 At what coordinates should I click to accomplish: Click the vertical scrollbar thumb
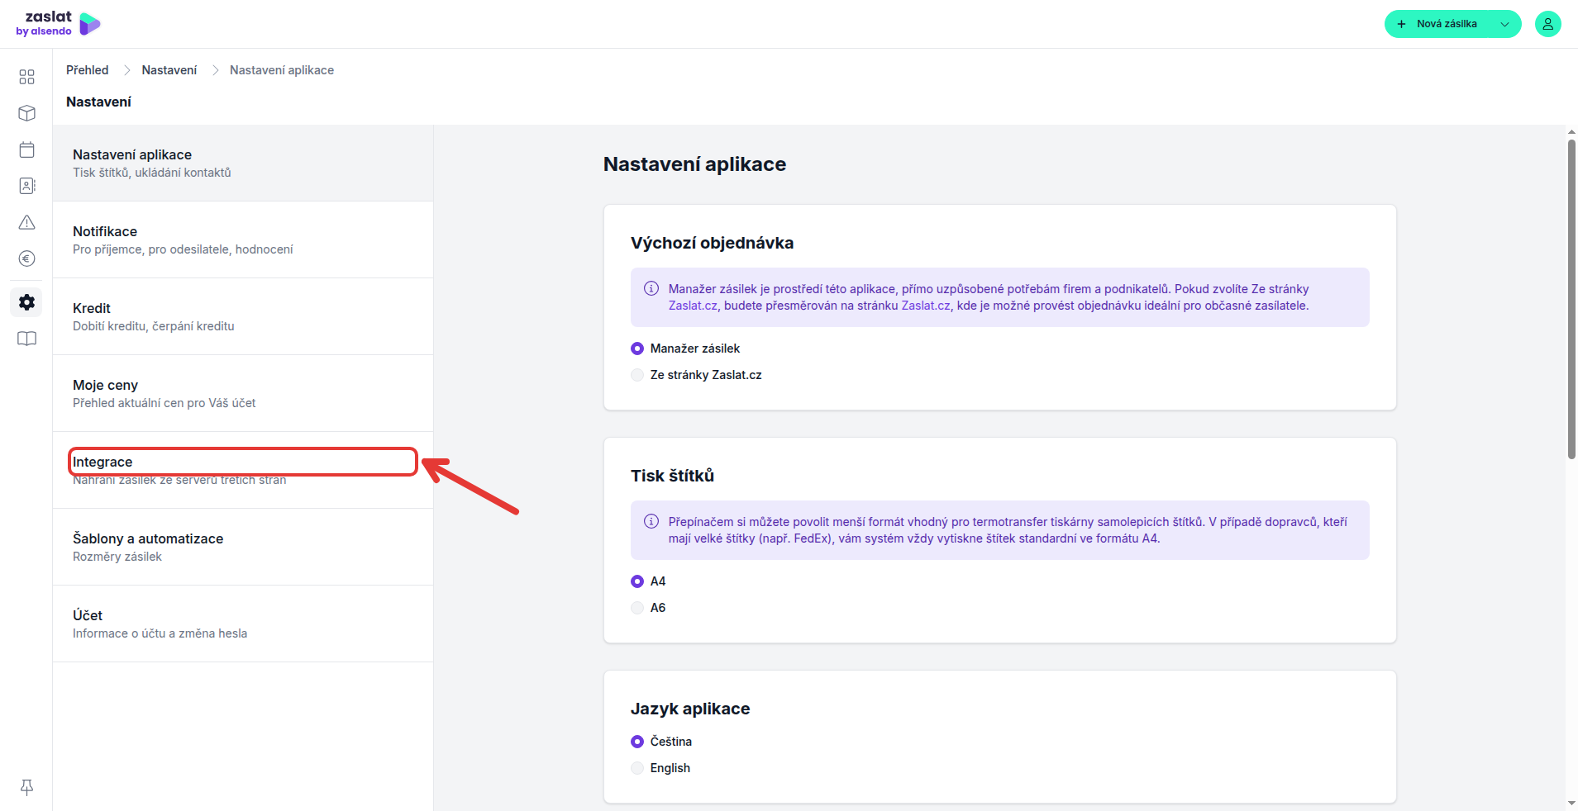tap(1571, 299)
